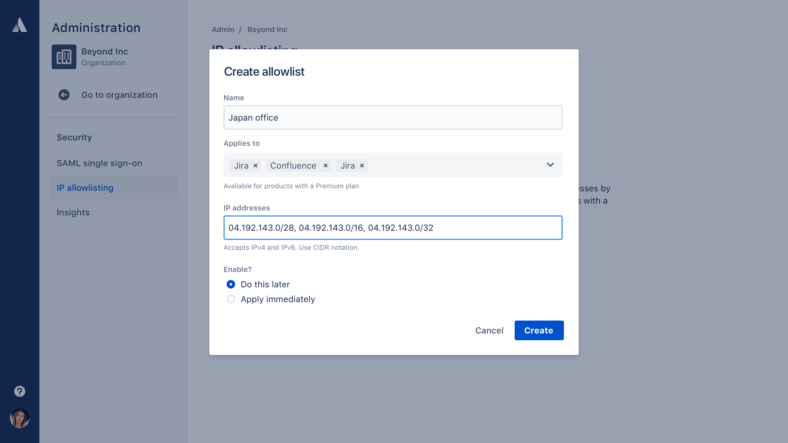Image resolution: width=788 pixels, height=443 pixels.
Task: Click the Go to organization arrow icon
Action: pos(64,95)
